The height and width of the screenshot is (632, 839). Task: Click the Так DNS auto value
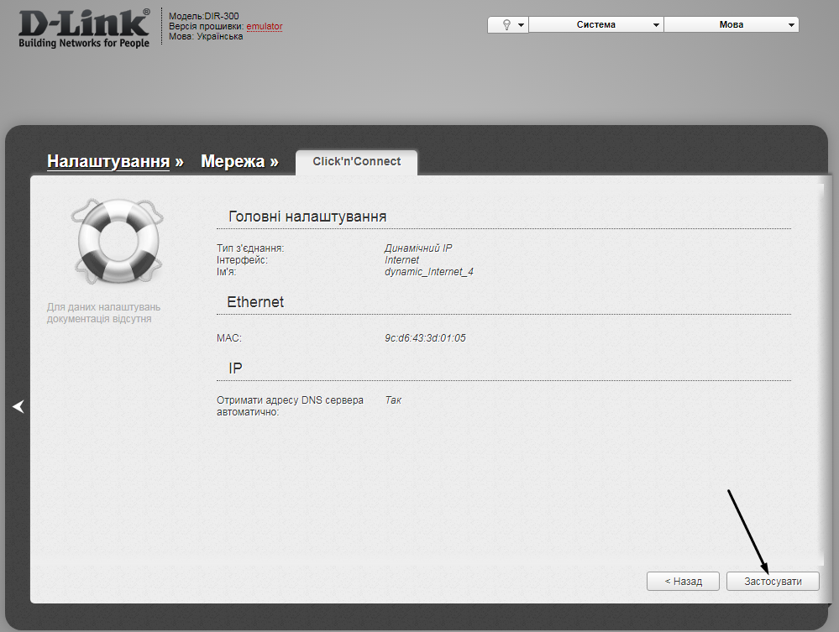pos(393,400)
